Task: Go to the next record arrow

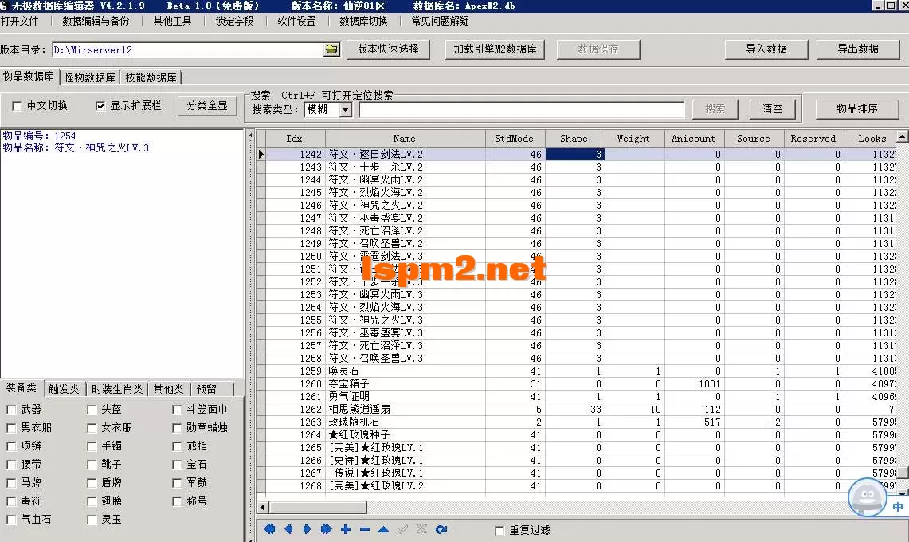Action: pos(308,528)
